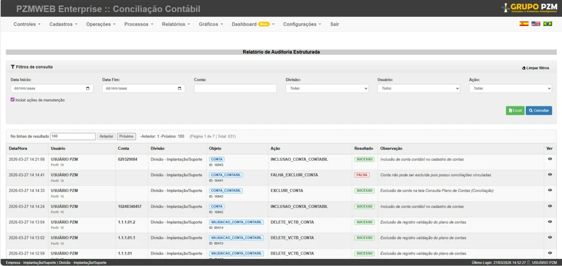Open eye icon for the EXCLUIR_CONTA row
The image size is (562, 266).
coord(549,190)
